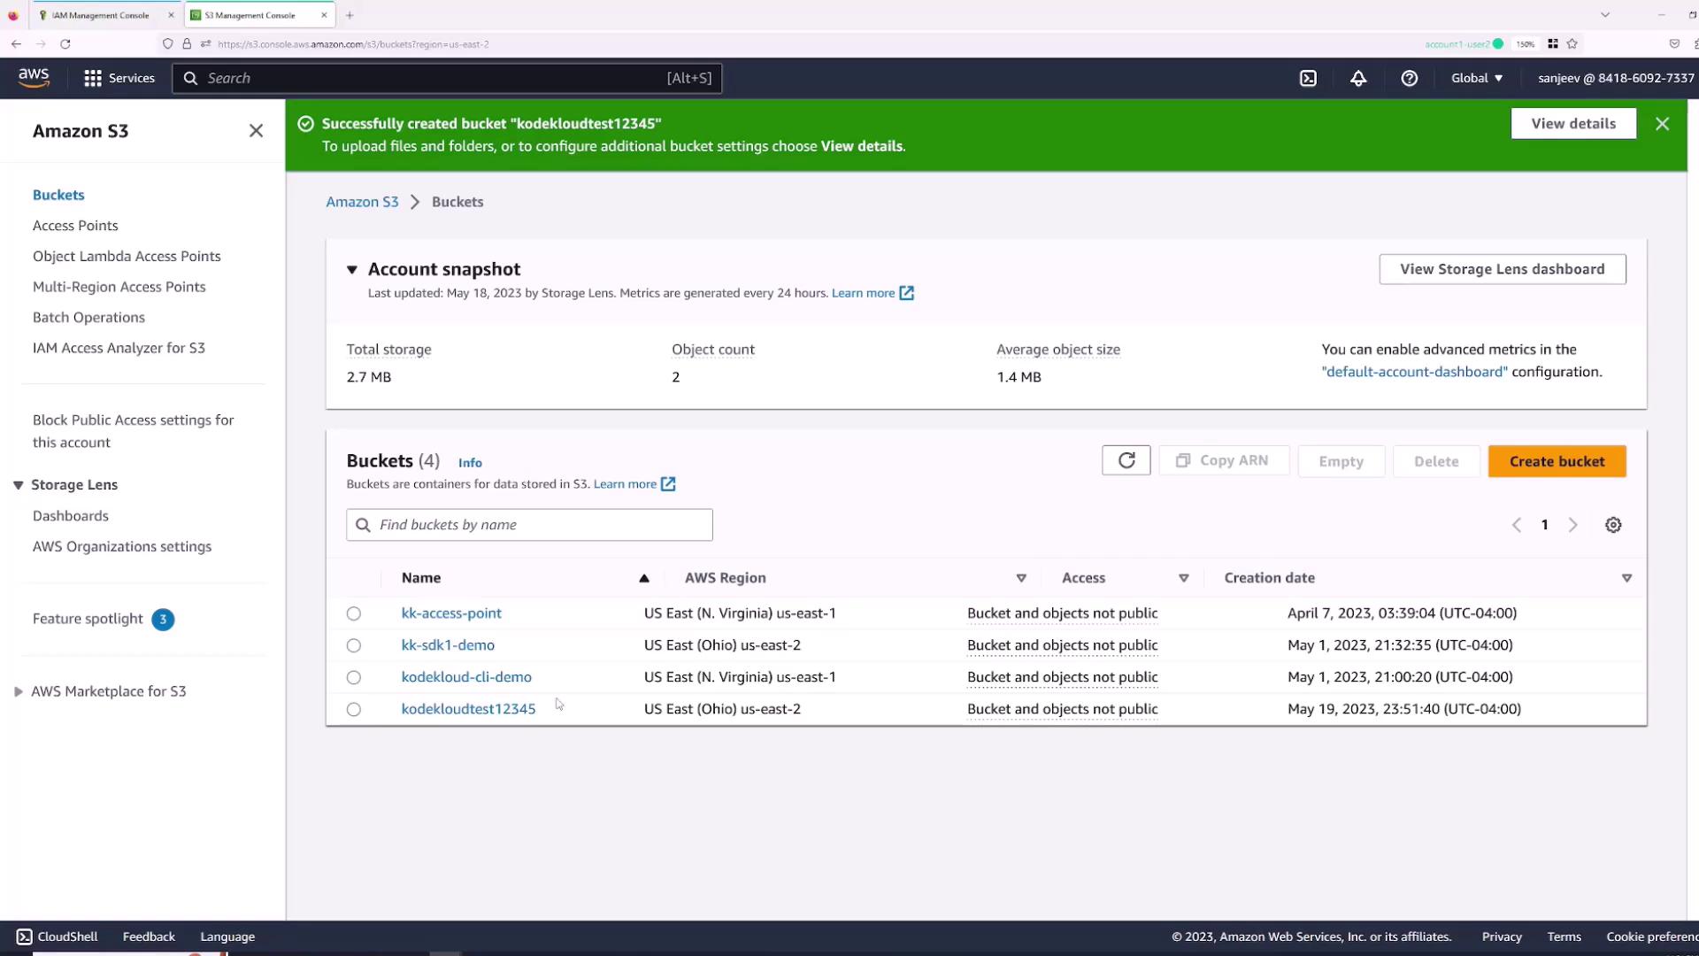Click the Services grid icon
Screen dimensions: 1699x956
click(x=92, y=78)
